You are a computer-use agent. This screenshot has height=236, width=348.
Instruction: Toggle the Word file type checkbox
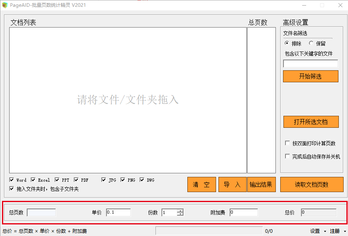pos(12,180)
